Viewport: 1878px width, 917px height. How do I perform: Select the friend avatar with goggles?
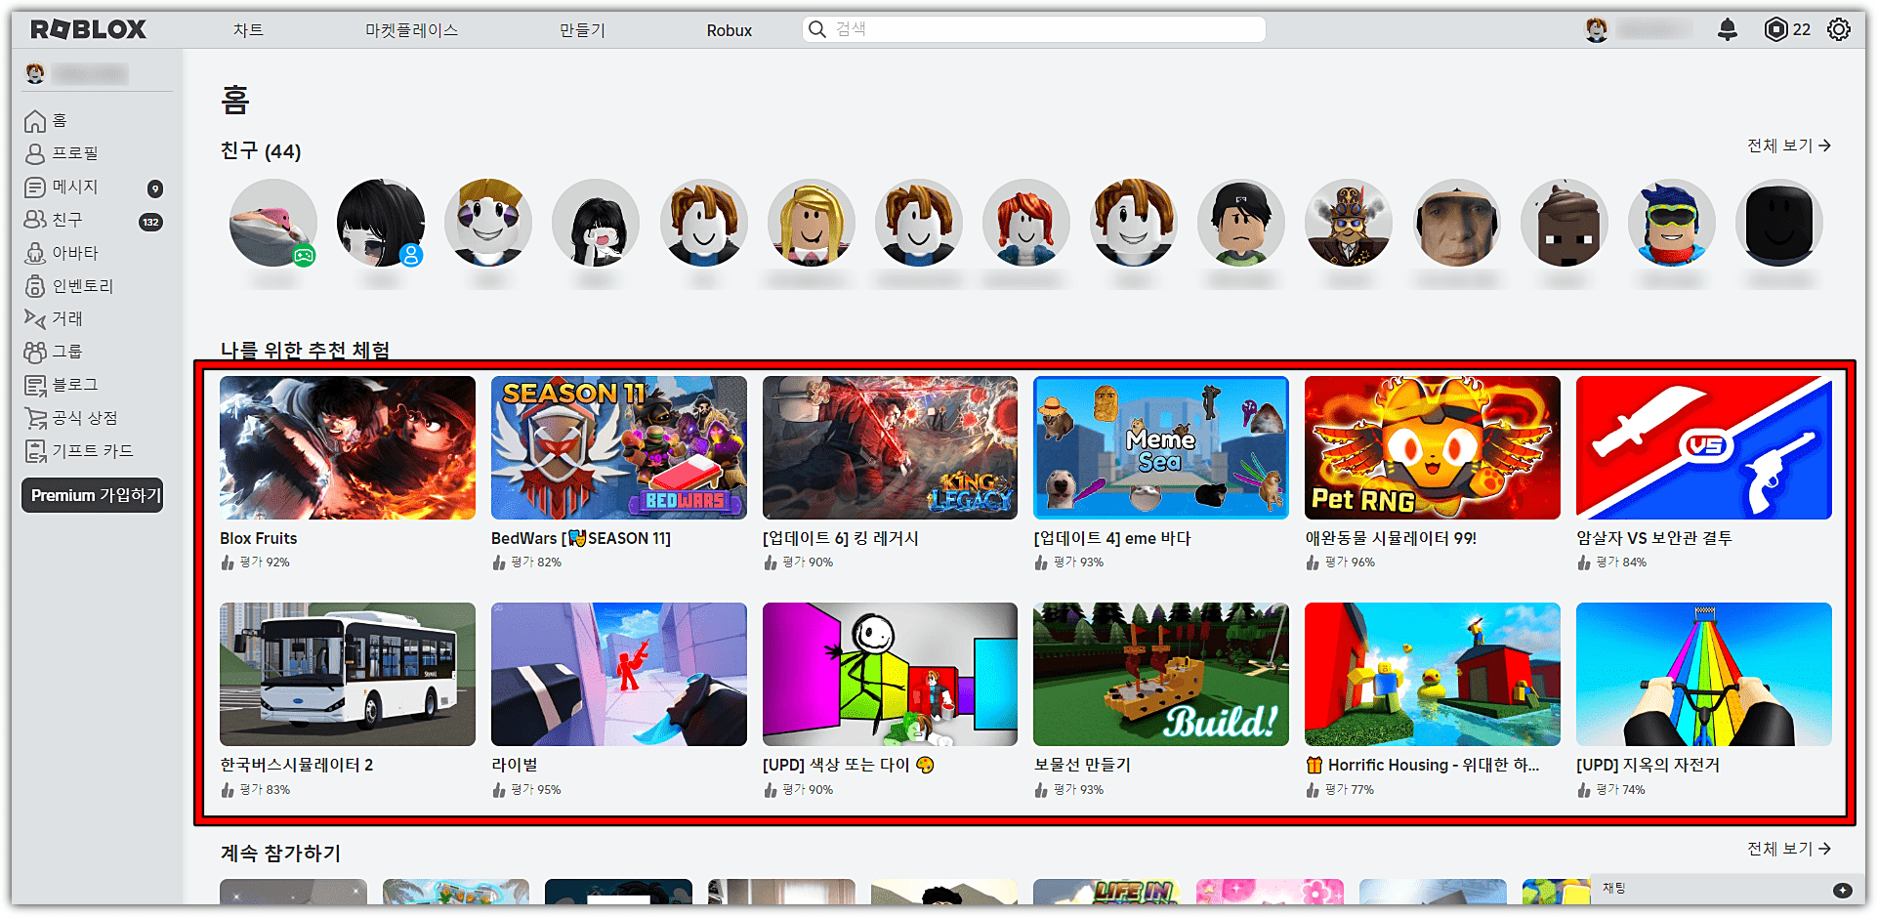pyautogui.click(x=1672, y=223)
